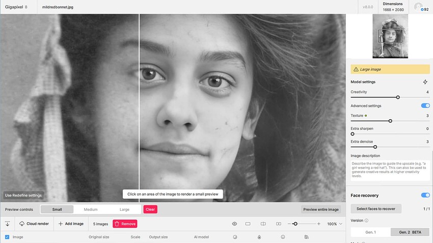The image size is (433, 243).
Task: Click the zoom in plus icon
Action: point(319,224)
